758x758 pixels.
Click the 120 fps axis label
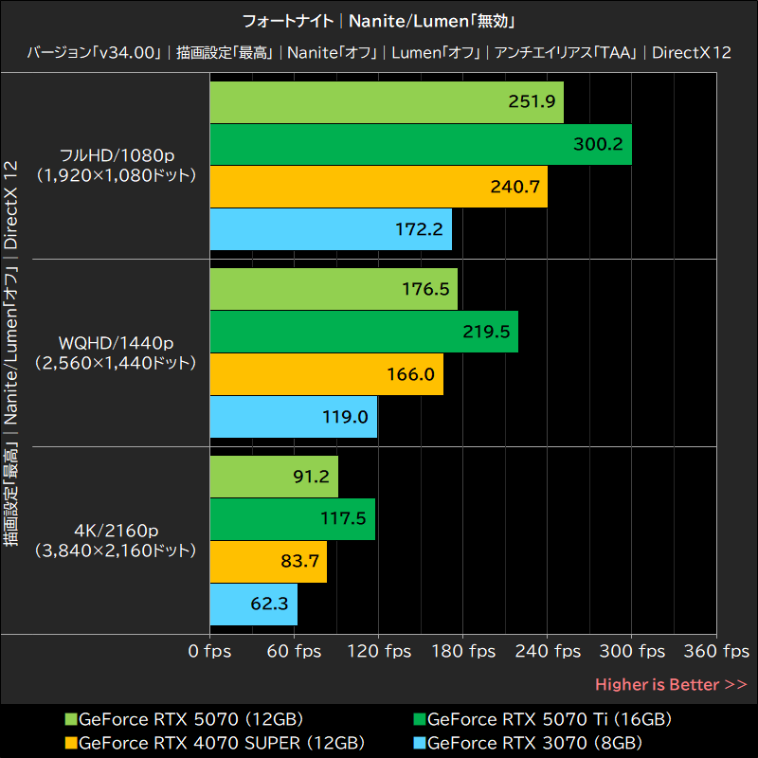pos(379,651)
